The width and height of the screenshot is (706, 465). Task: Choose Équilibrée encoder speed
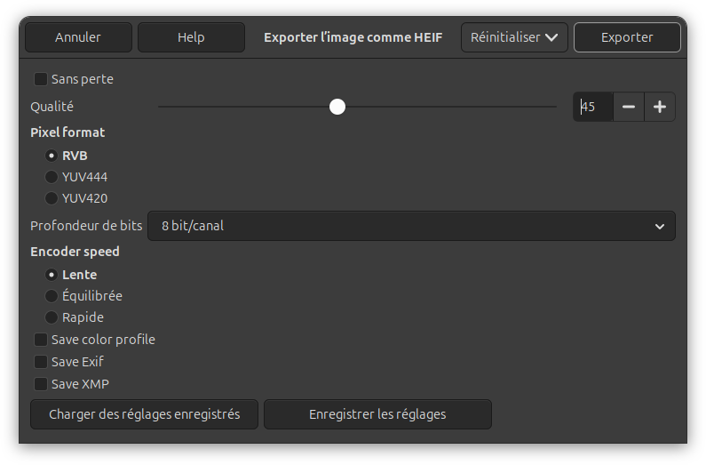[52, 296]
